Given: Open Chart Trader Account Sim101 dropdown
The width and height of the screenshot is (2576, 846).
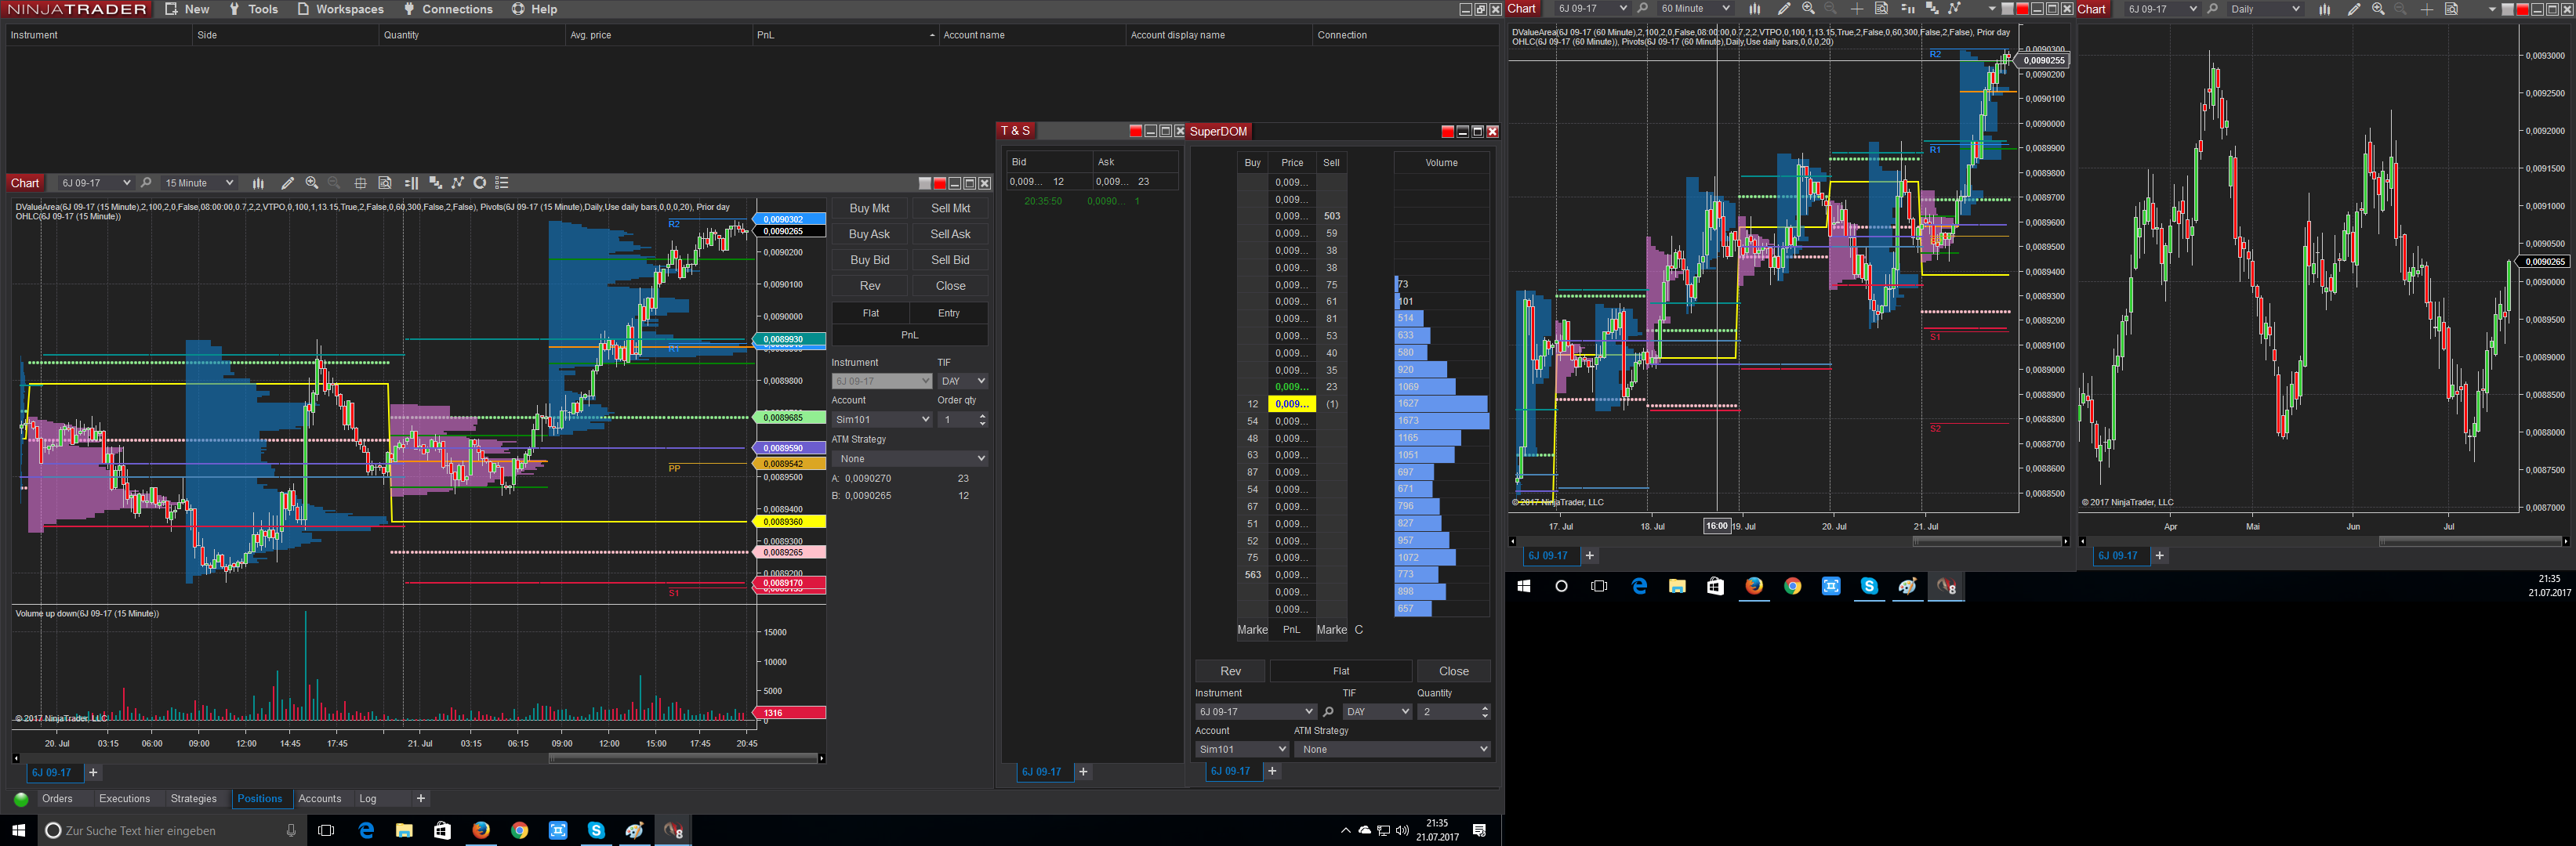Looking at the screenshot, I should (x=882, y=420).
